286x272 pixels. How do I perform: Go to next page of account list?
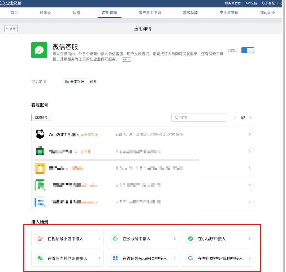(x=251, y=118)
